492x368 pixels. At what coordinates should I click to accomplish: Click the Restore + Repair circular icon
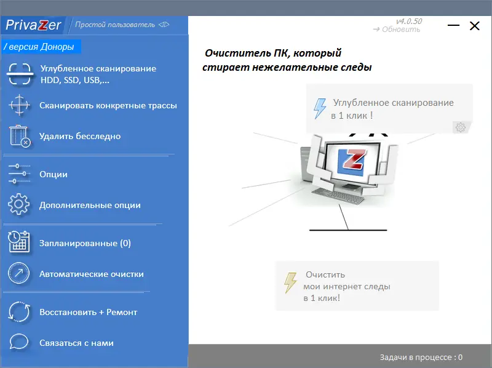18,312
